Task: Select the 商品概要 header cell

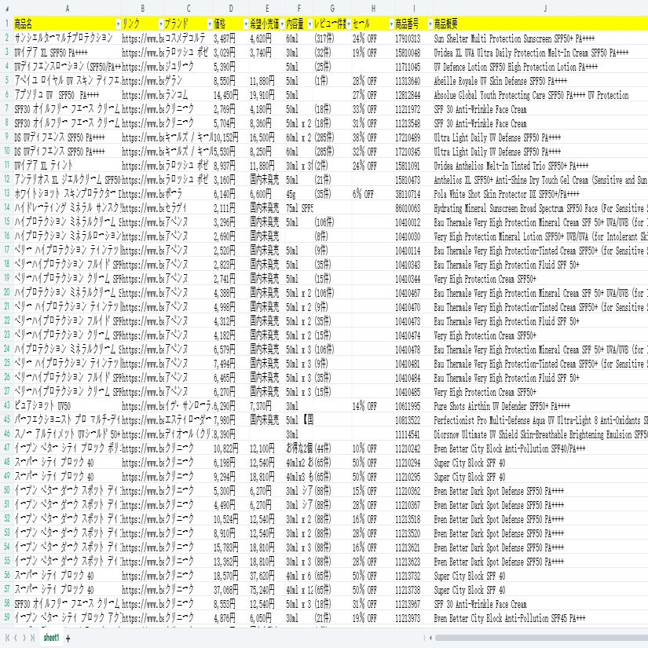Action: click(x=540, y=24)
